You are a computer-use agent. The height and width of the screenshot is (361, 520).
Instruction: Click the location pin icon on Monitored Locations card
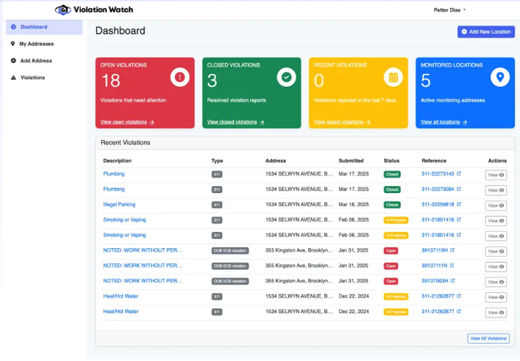coord(500,77)
